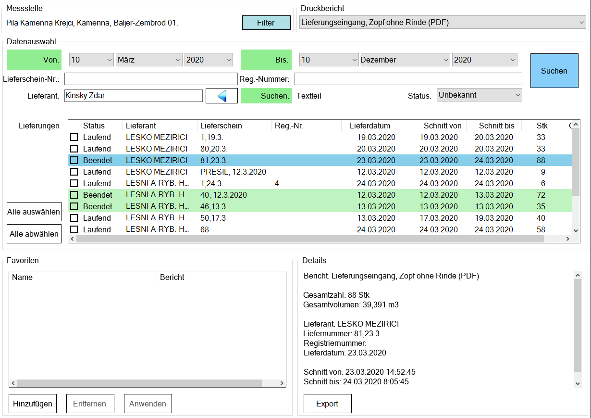The height and width of the screenshot is (418, 591).
Task: Sort deliveries by the Lieferant column header
Action: 160,126
